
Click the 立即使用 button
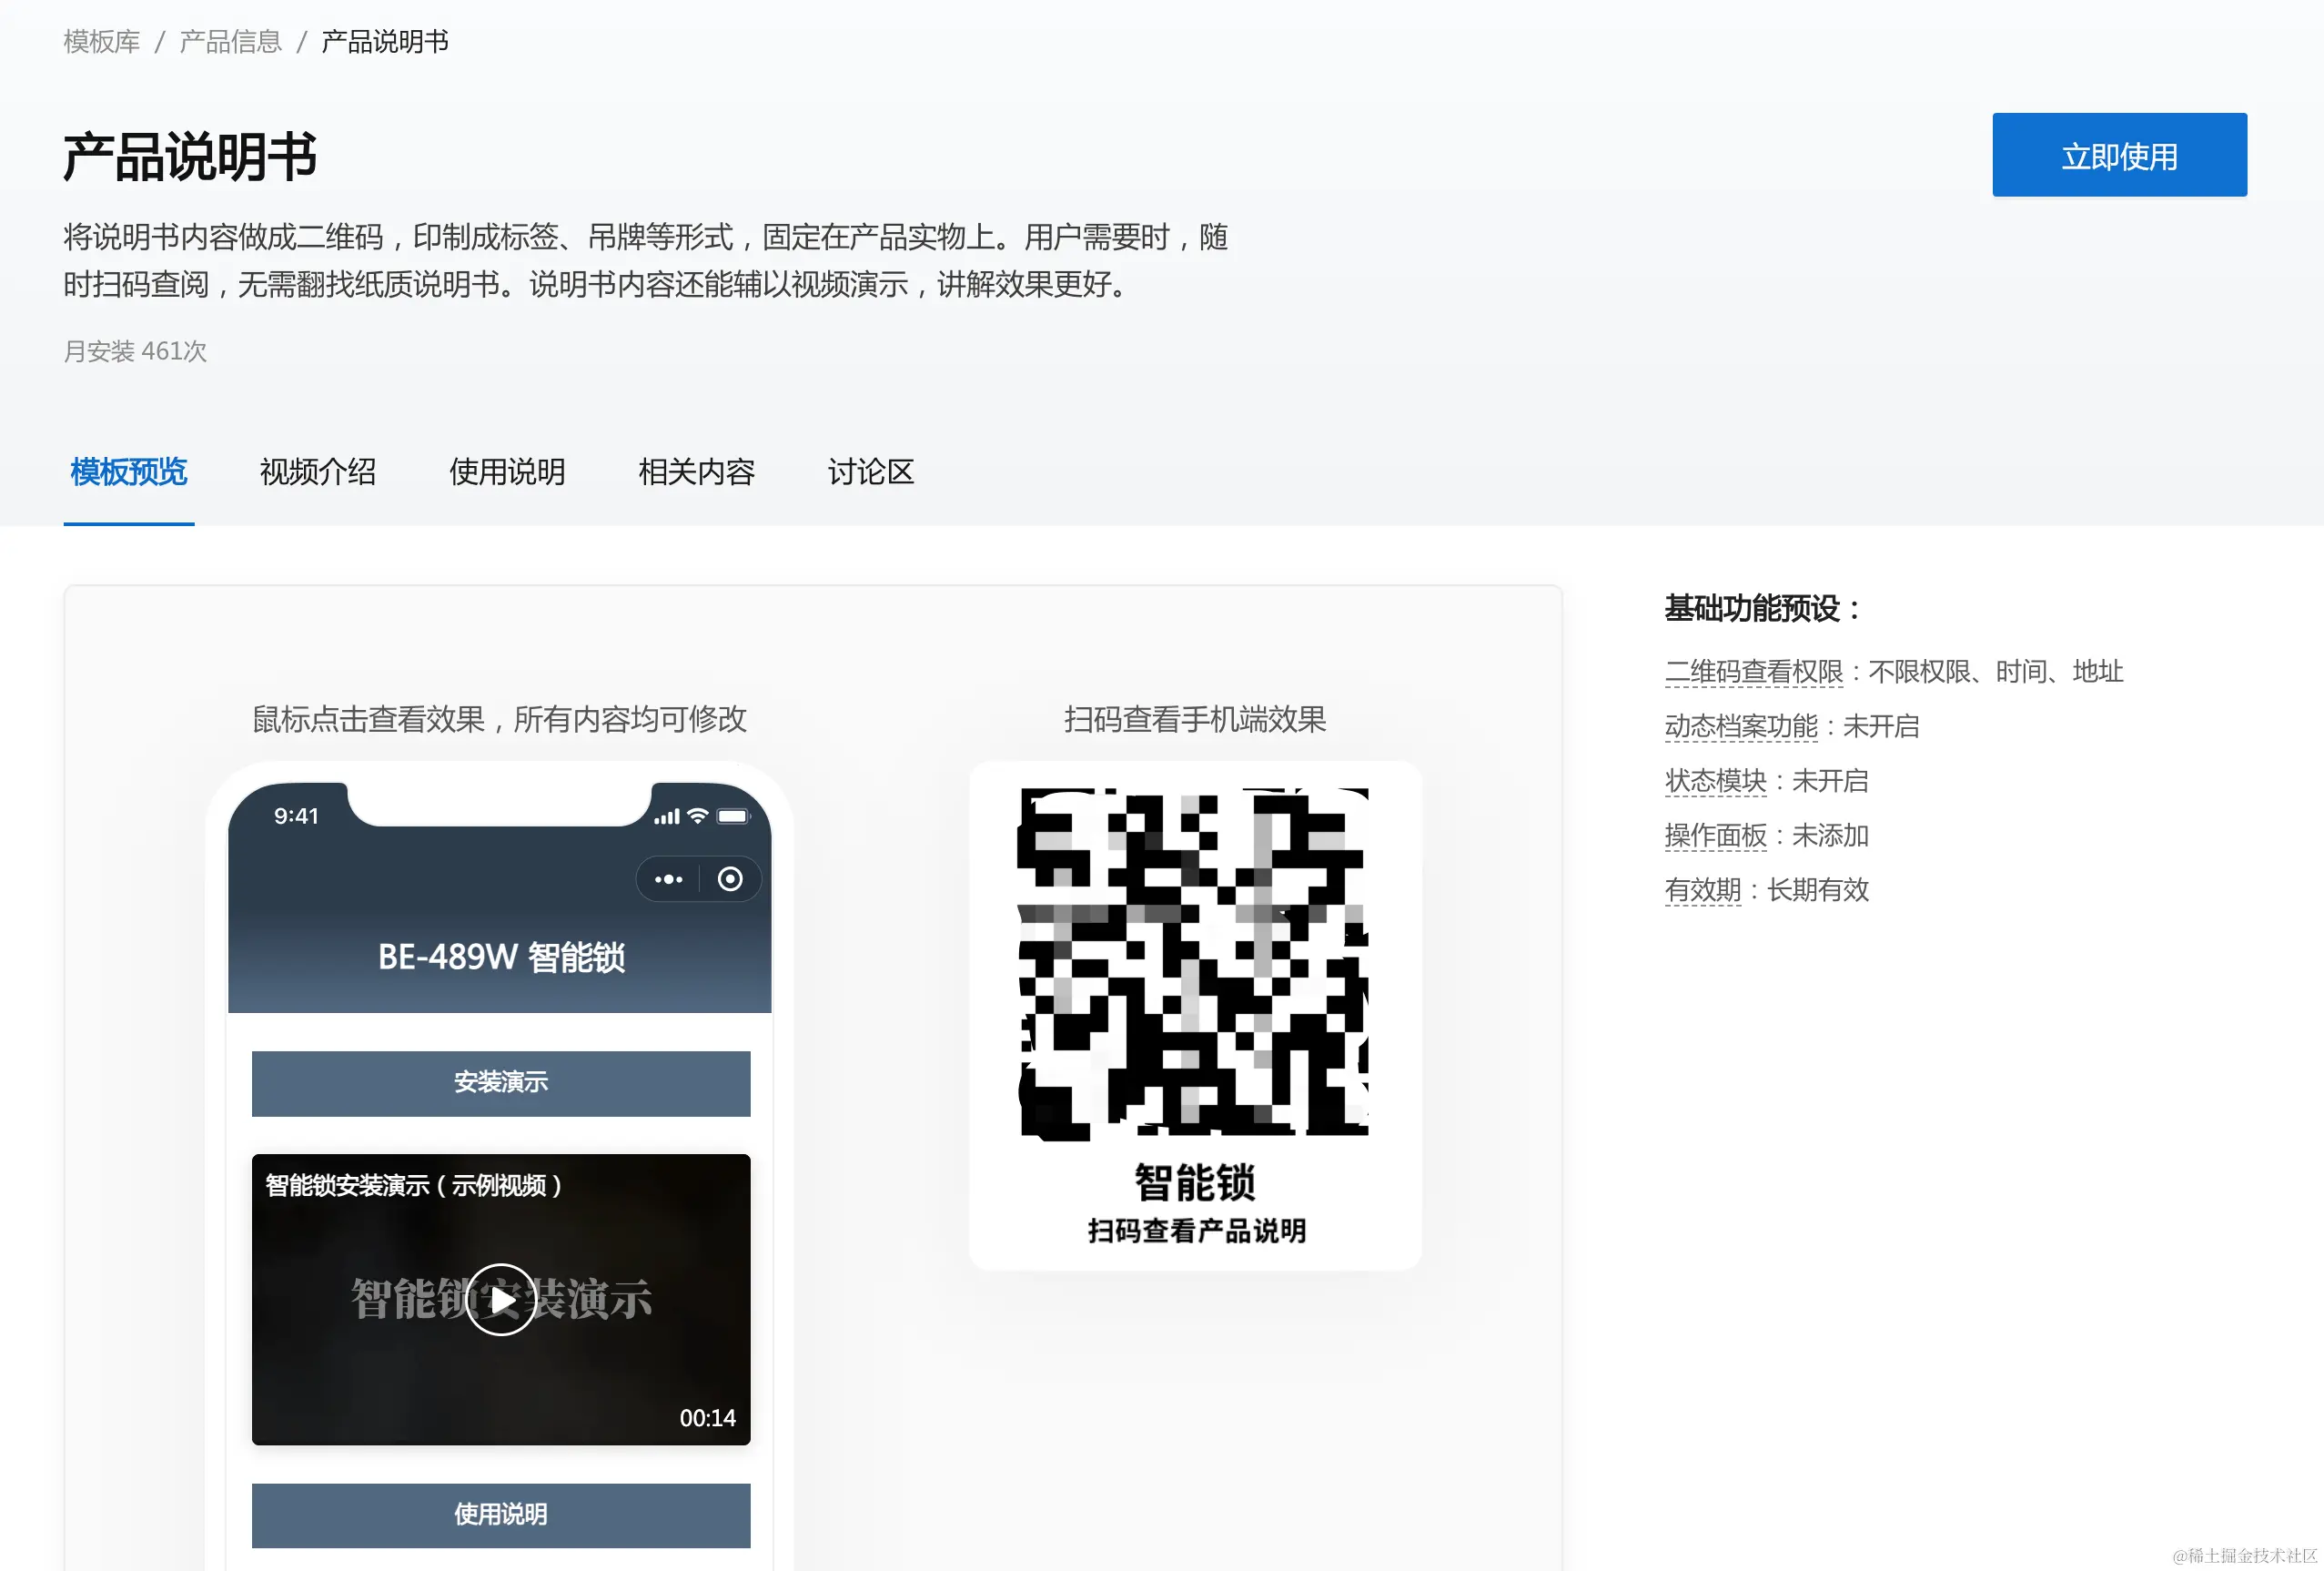pyautogui.click(x=2119, y=155)
